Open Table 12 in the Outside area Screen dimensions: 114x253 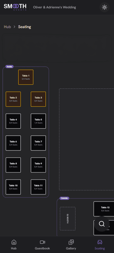[104, 209]
